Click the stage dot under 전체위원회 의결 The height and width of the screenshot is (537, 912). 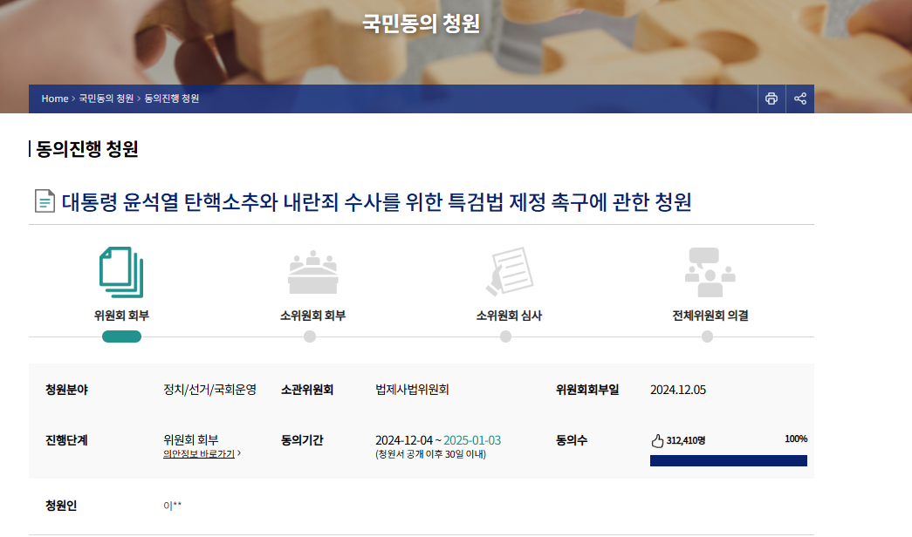coord(709,335)
